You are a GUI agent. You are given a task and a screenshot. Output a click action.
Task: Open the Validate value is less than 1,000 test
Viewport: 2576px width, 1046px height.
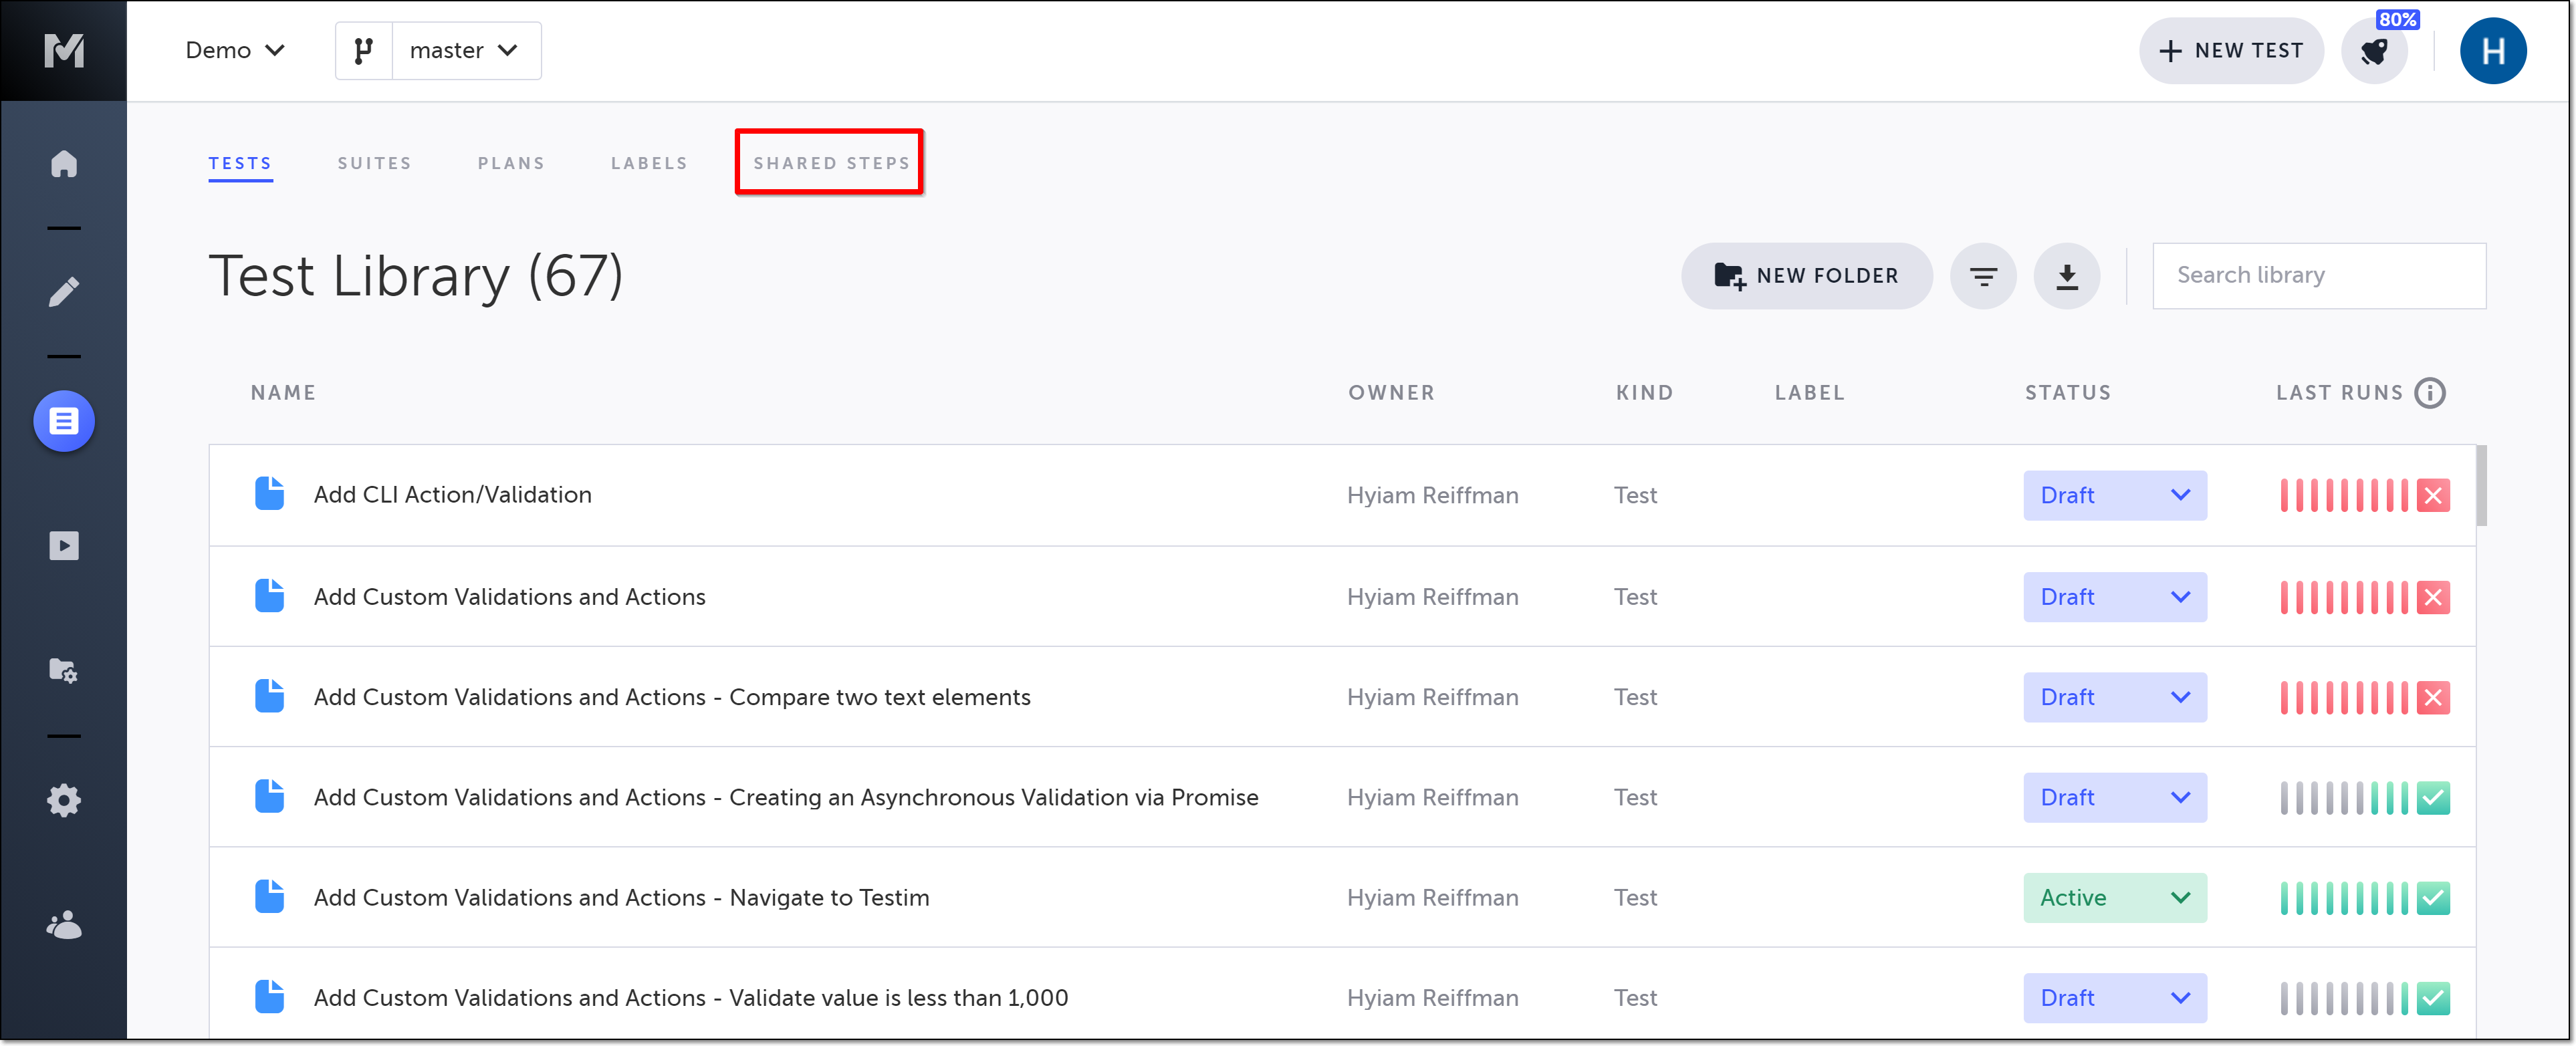[x=691, y=998]
